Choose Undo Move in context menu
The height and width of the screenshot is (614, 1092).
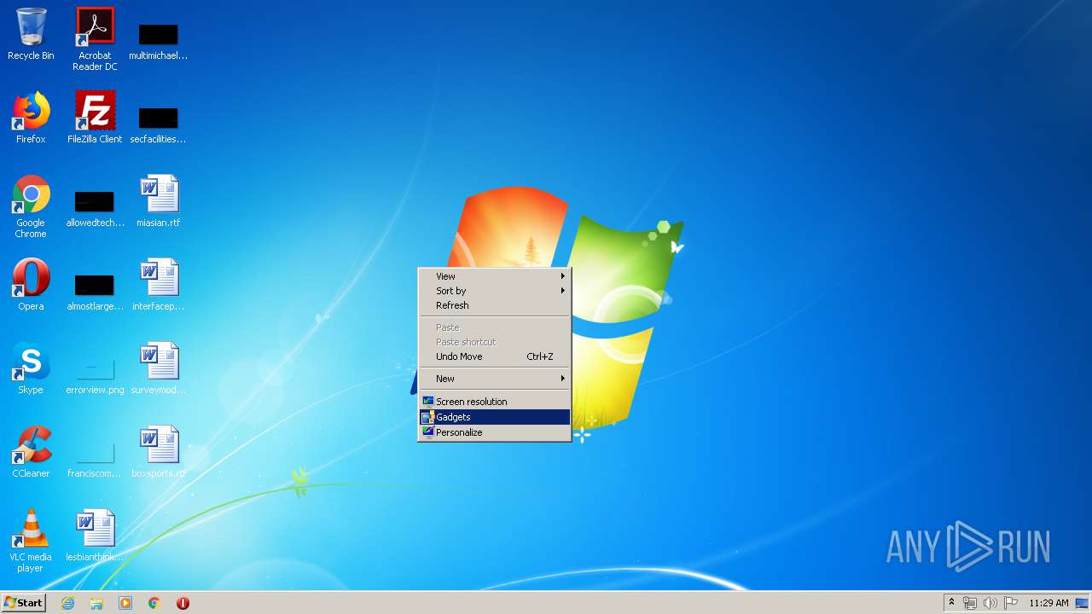pos(495,356)
